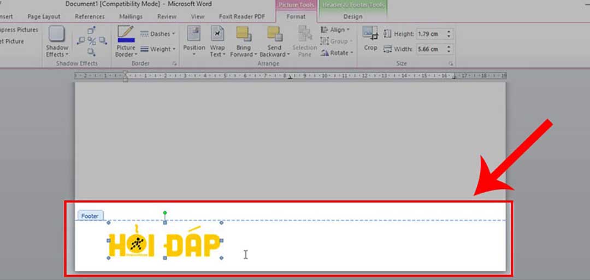
Task: Open the Size group dialog launcher
Action: click(x=451, y=63)
